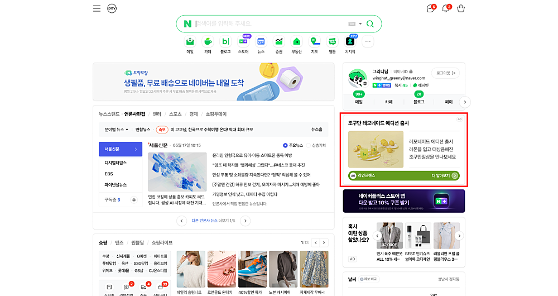Screen dimensions: 558x296
Task: Click the Naver Pay icon
Action: [112, 8]
